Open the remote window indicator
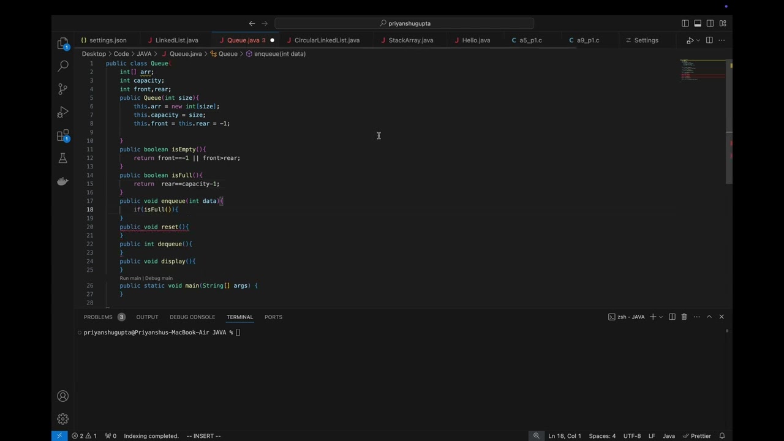This screenshot has width=784, height=441. pyautogui.click(x=59, y=436)
